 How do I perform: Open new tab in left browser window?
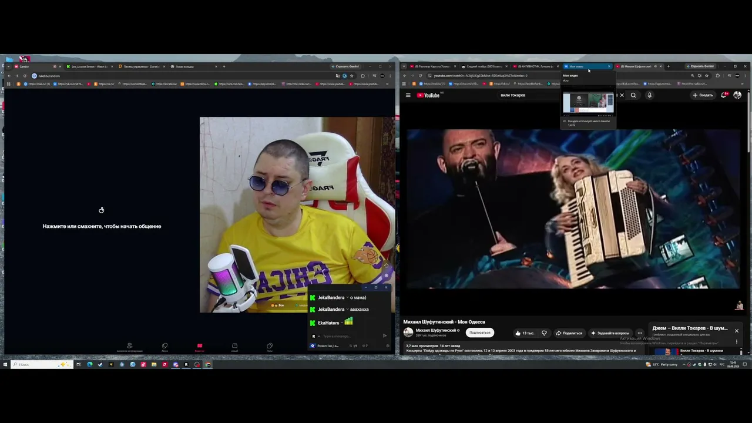pos(224,66)
